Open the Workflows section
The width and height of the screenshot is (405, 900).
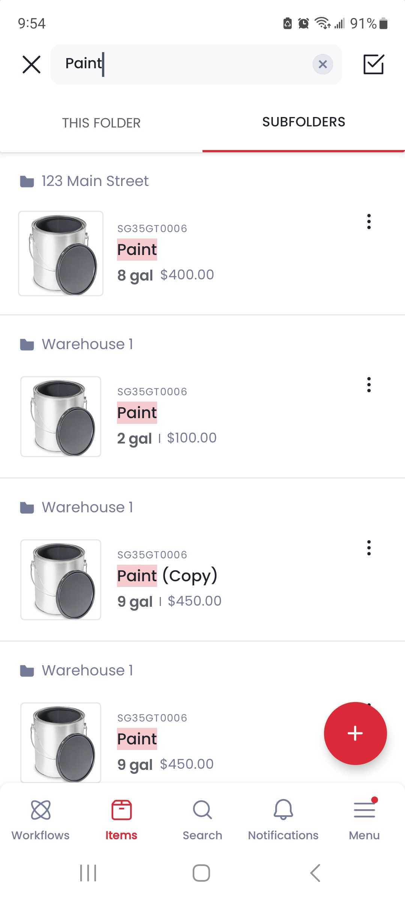40,819
